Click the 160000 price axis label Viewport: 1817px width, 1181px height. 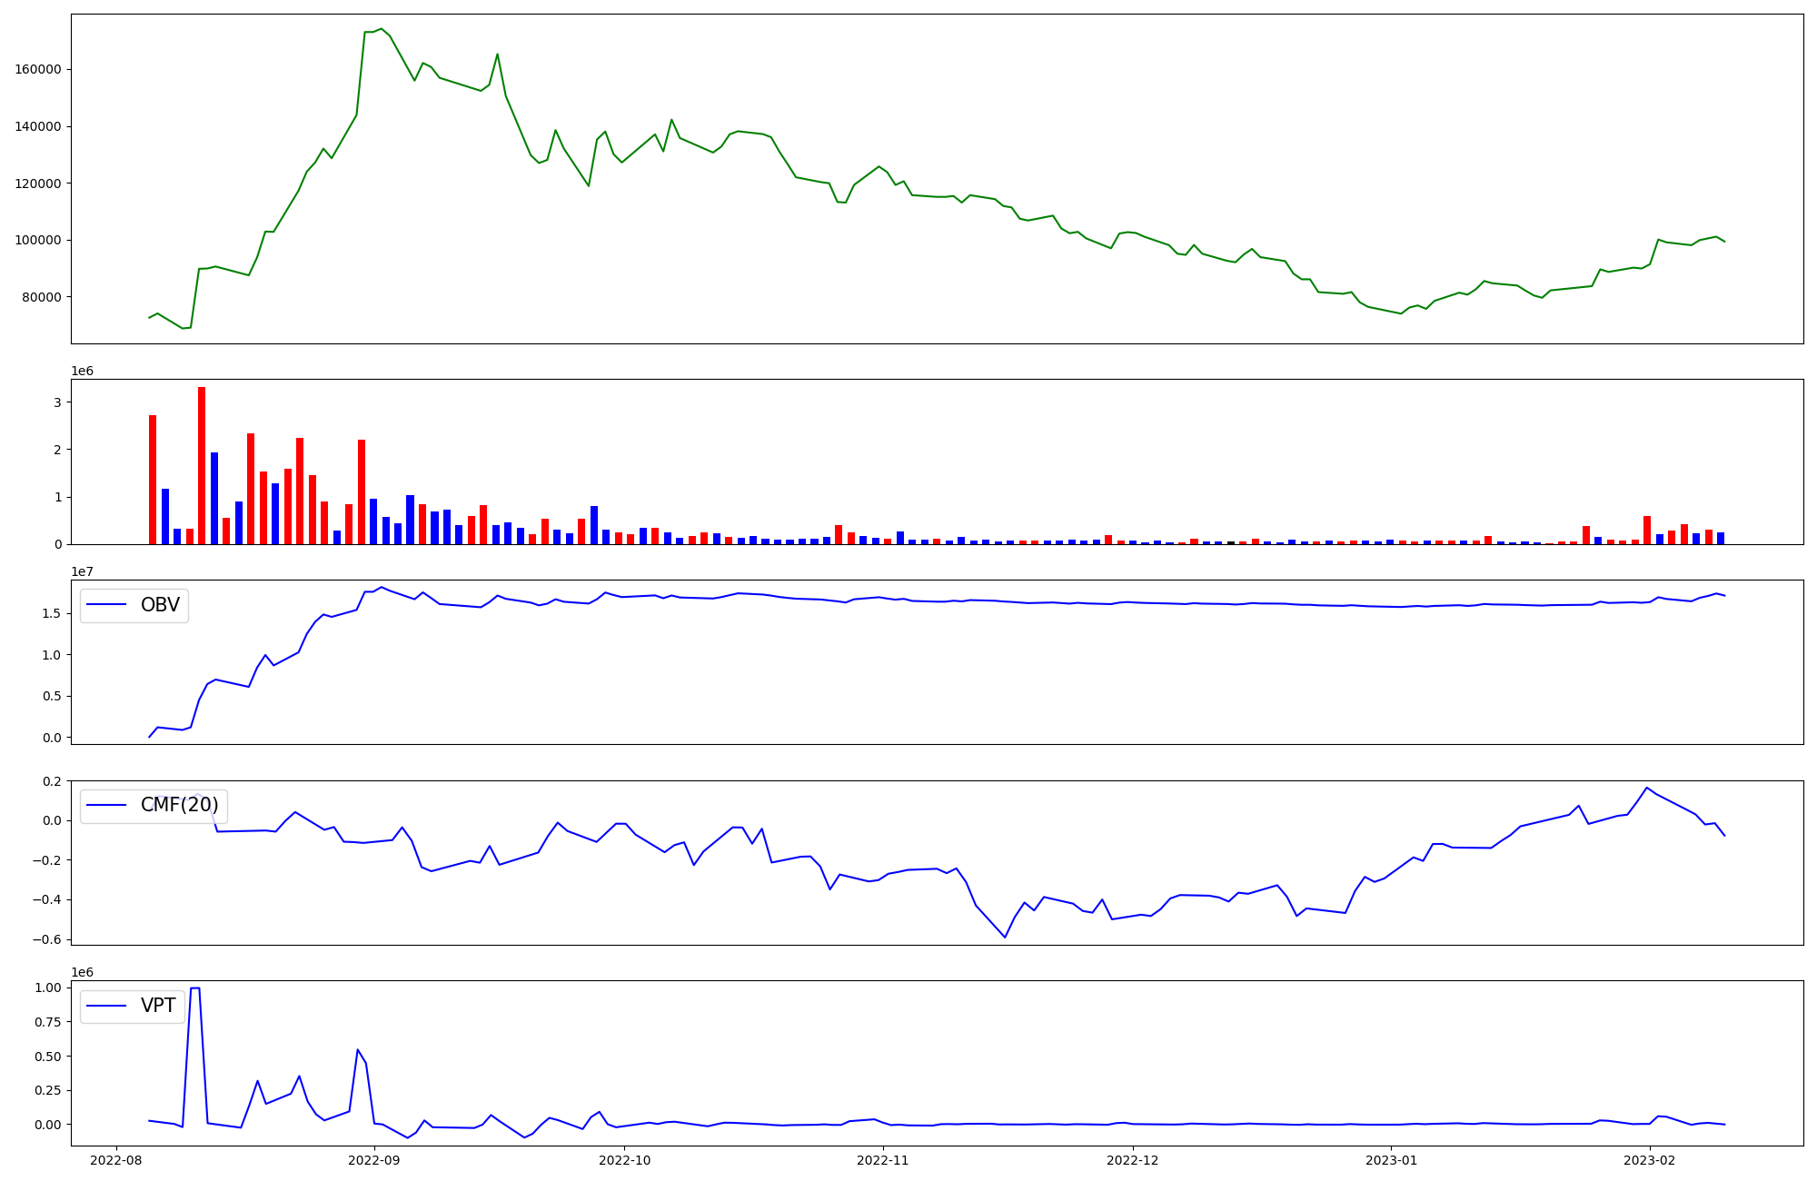[x=38, y=69]
